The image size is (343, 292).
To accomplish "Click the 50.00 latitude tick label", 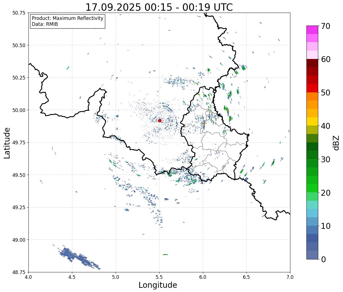I will tap(19, 110).
